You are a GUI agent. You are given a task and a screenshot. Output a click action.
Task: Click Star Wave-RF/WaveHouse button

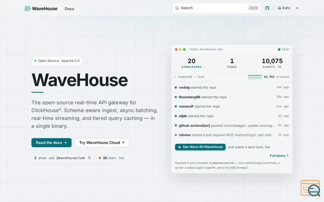[200, 147]
